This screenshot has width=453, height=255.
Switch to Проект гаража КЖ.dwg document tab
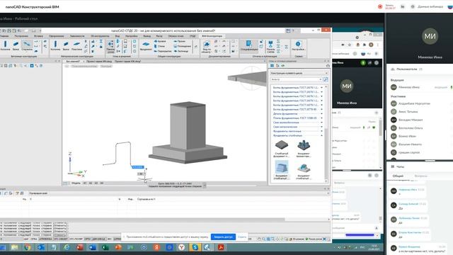(x=127, y=62)
